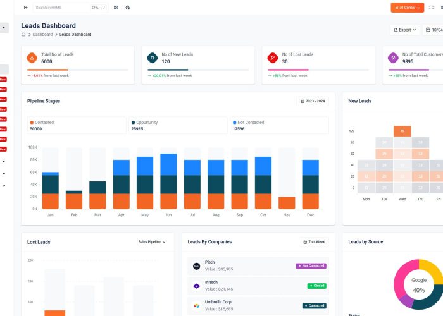Click the Umbrella Corp company logo
Viewport: 443px width, 316px height.
tap(196, 305)
